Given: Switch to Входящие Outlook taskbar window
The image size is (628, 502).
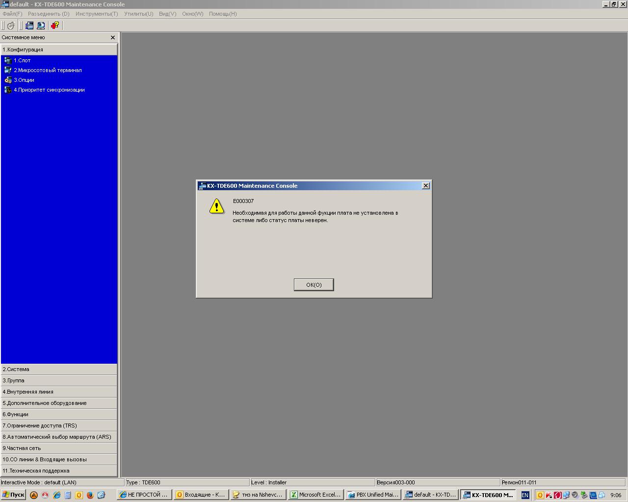Looking at the screenshot, I should [202, 495].
